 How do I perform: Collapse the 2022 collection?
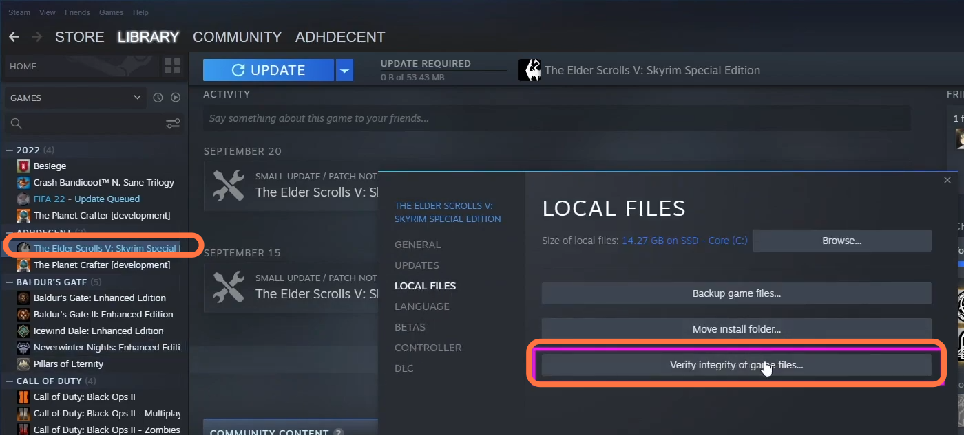10,150
